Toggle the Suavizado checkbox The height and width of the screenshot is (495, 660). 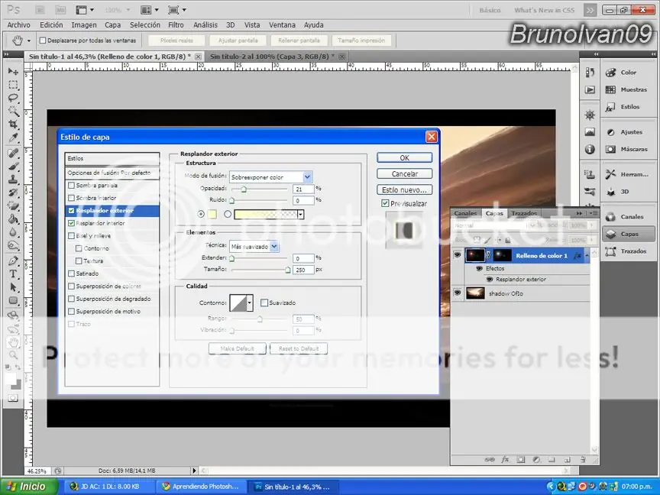[264, 302]
